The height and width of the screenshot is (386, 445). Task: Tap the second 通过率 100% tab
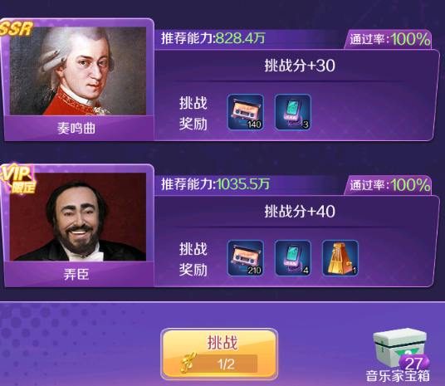(389, 185)
